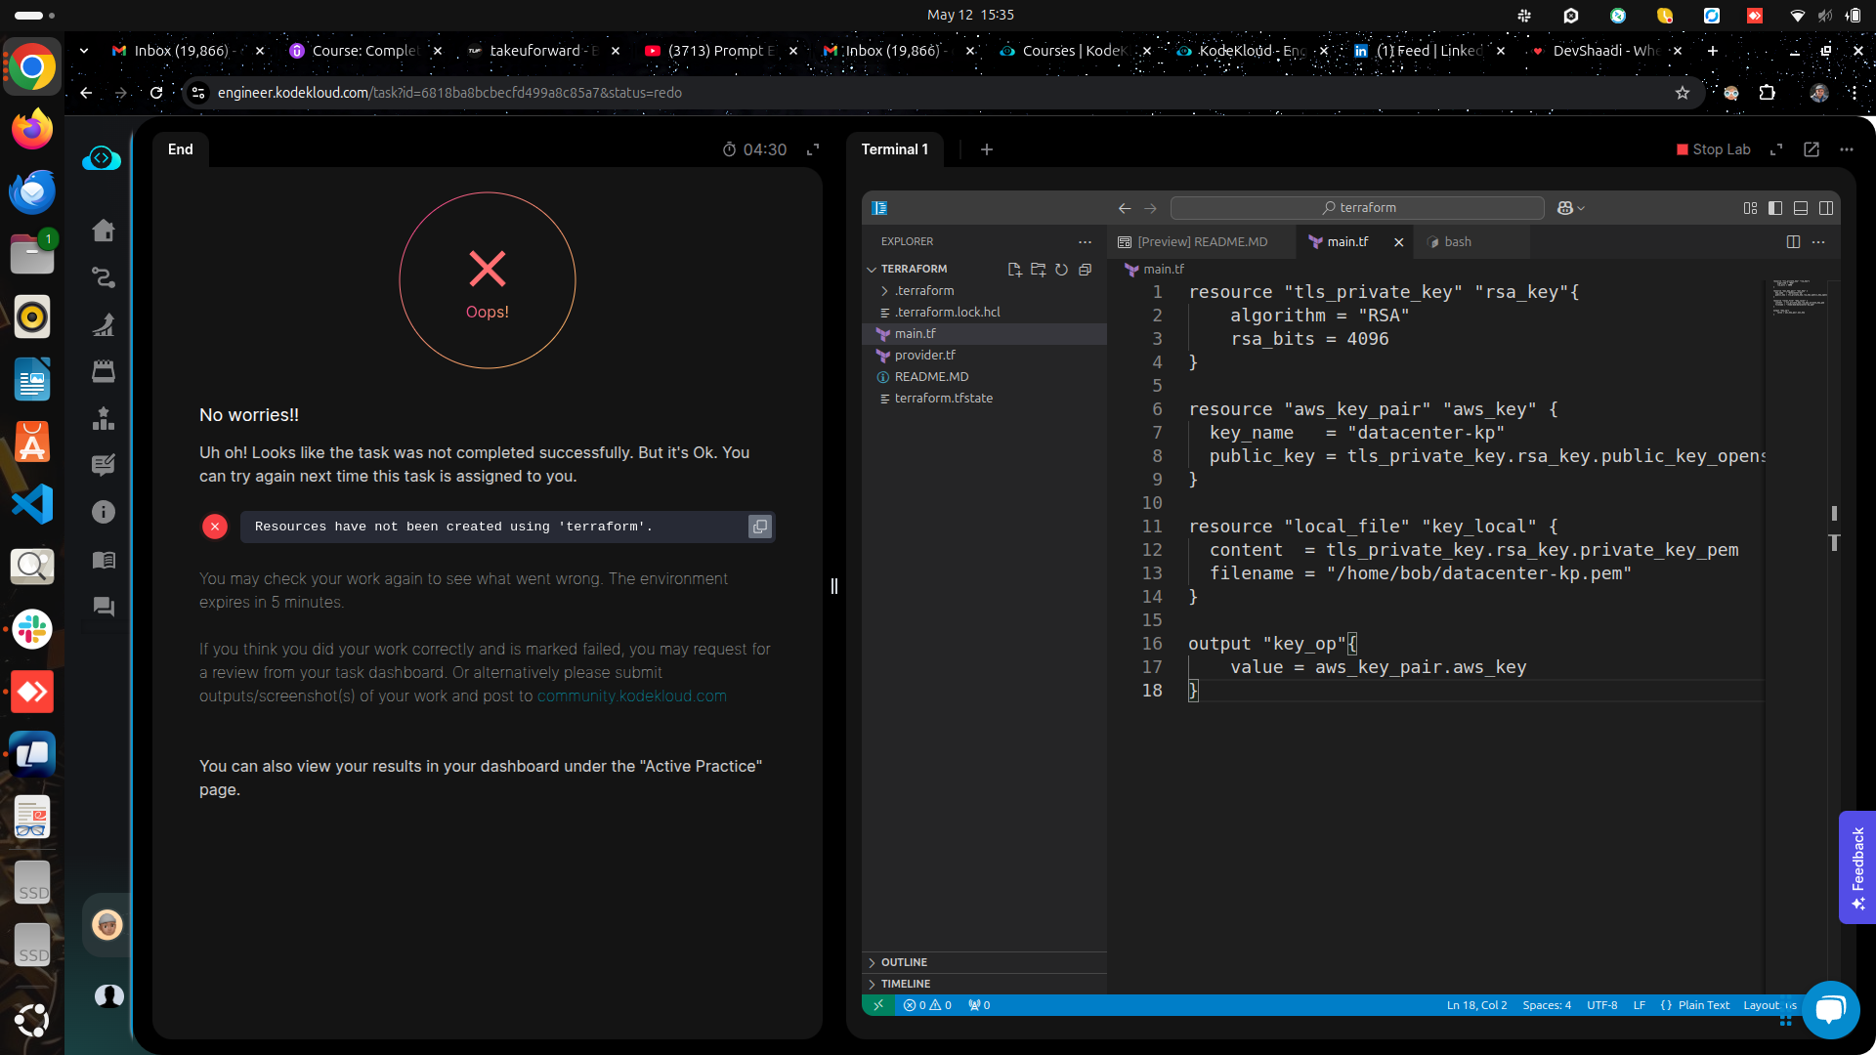This screenshot has width=1876, height=1055.
Task: Copy the error message text
Action: coord(759,527)
